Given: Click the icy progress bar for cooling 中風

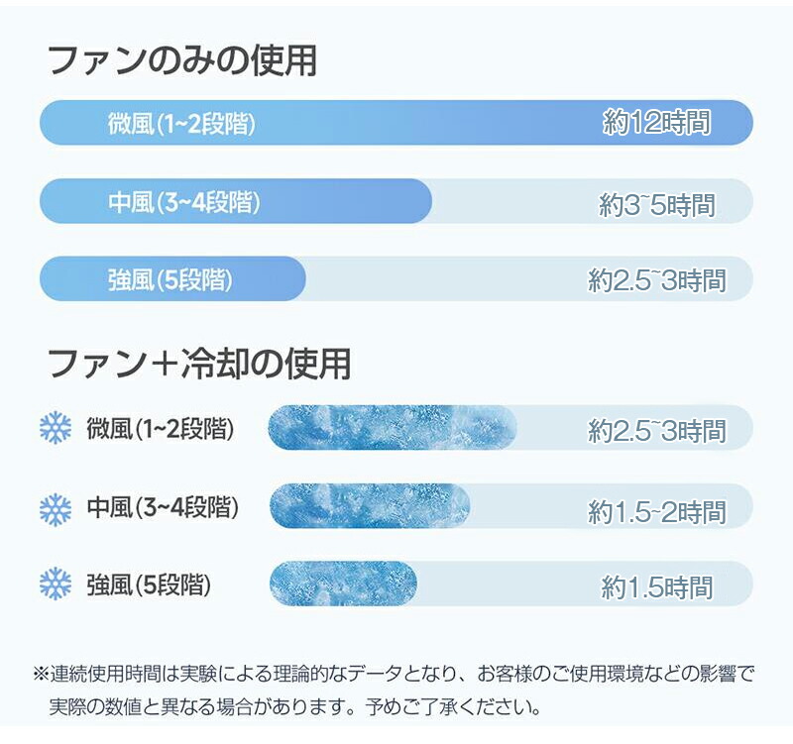Looking at the screenshot, I should point(370,506).
